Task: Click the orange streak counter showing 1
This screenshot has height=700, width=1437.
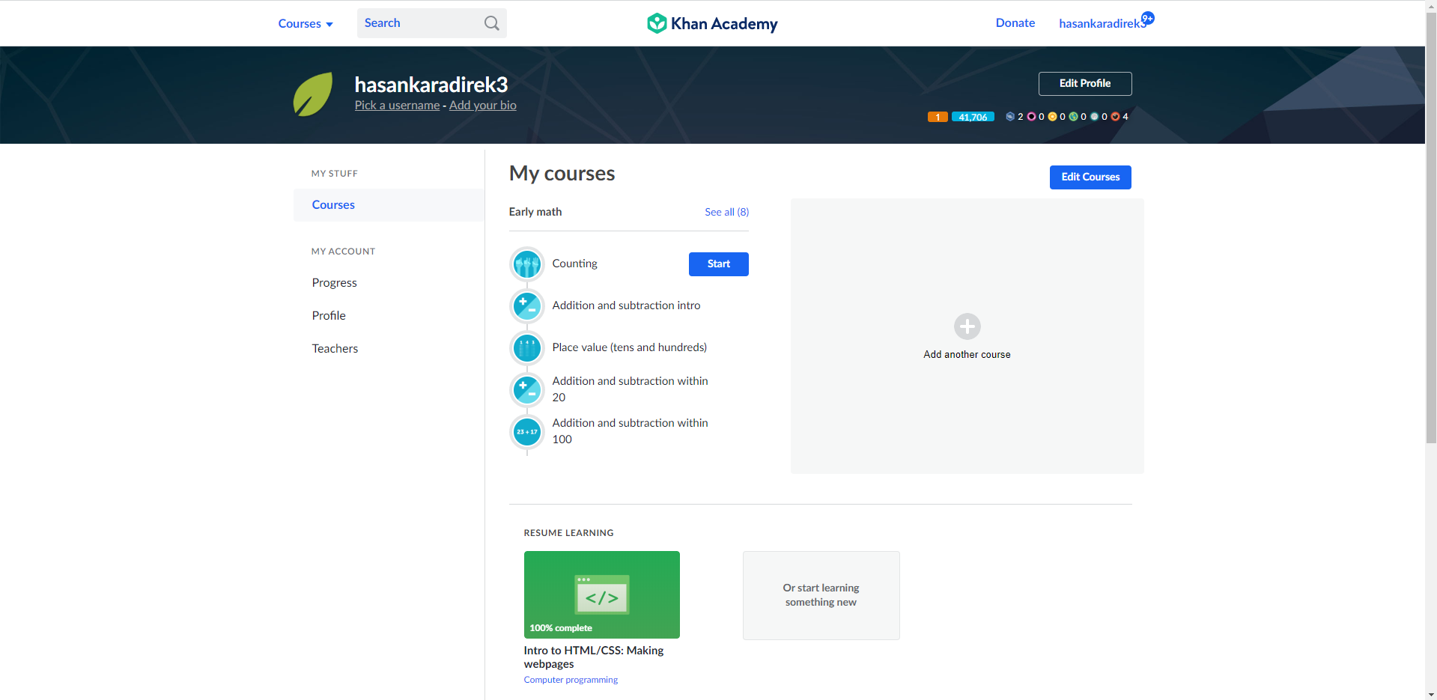Action: [x=938, y=117]
